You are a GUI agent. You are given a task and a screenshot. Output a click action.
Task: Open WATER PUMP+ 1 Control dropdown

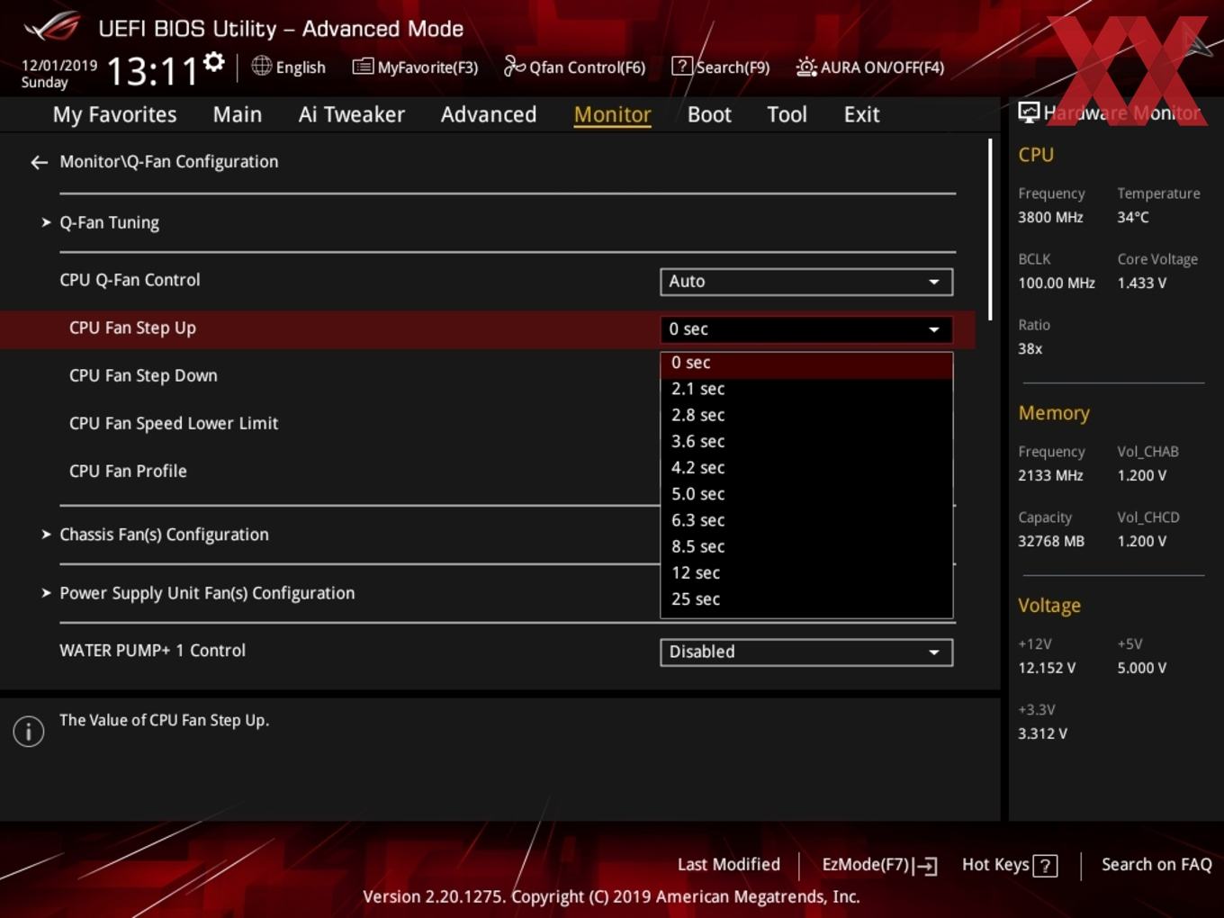[806, 652]
